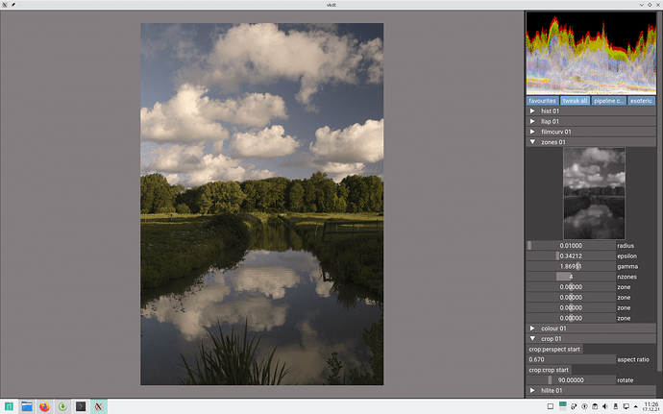This screenshot has height=414, width=663.
Task: Open the pipeline config tab
Action: coord(608,100)
